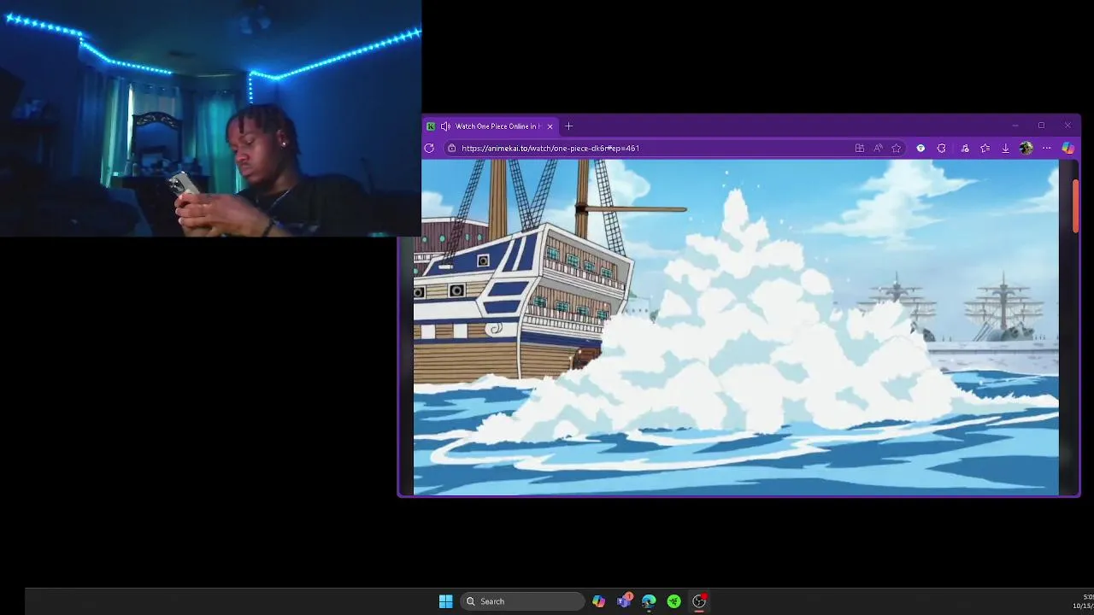Click the webcam overlay feed
1094x615 pixels.
(x=210, y=118)
